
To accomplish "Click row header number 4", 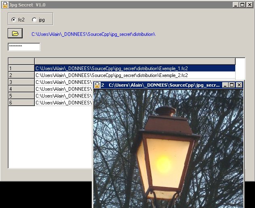I will (21, 89).
